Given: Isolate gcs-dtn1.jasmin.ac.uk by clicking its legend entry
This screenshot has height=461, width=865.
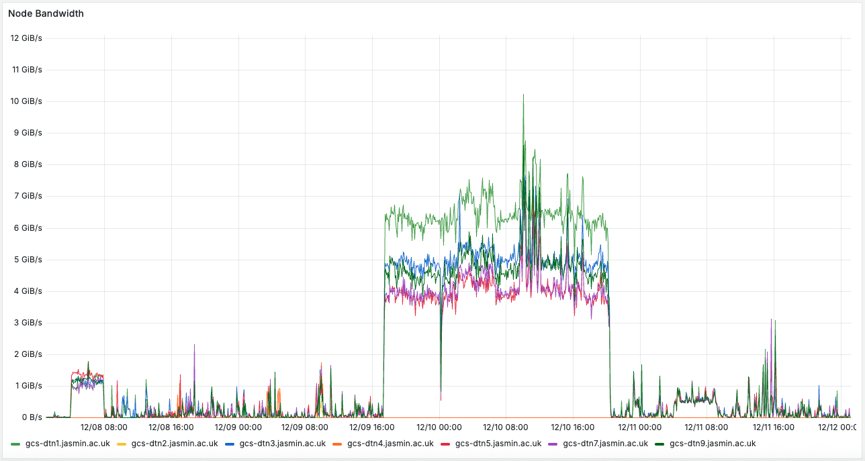Looking at the screenshot, I should [x=67, y=444].
